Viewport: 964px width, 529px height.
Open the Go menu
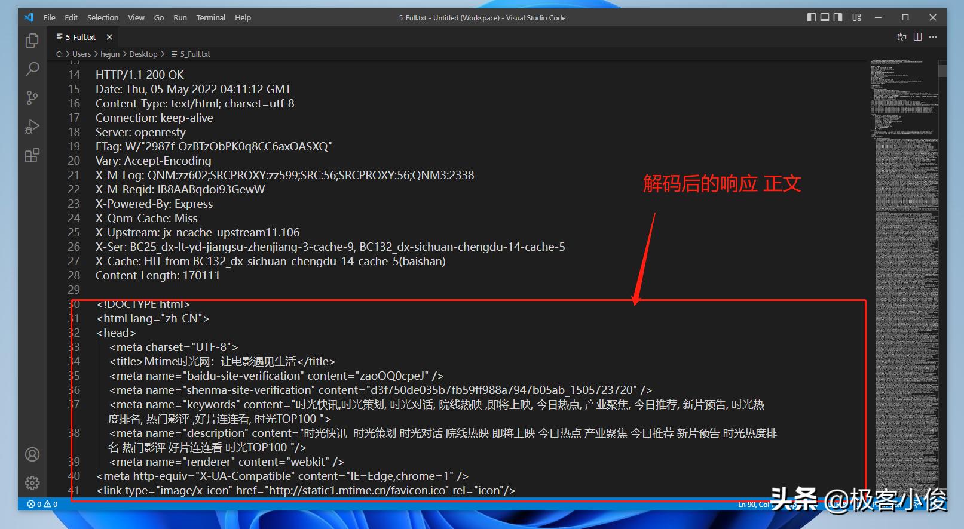tap(159, 18)
